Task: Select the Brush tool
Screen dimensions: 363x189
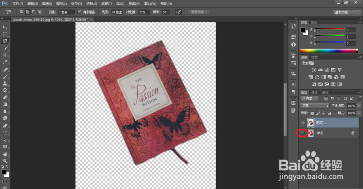Action: pos(5,77)
